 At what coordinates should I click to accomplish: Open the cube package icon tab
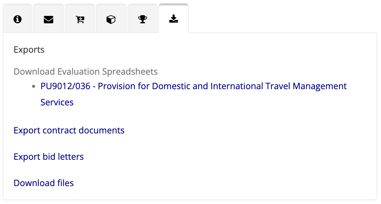(x=111, y=19)
